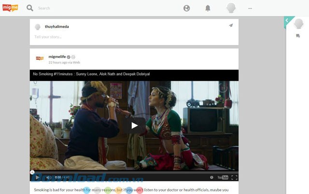Click the watch later clock icon
Image resolution: width=309 pixels, height=194 pixels.
coord(211,177)
